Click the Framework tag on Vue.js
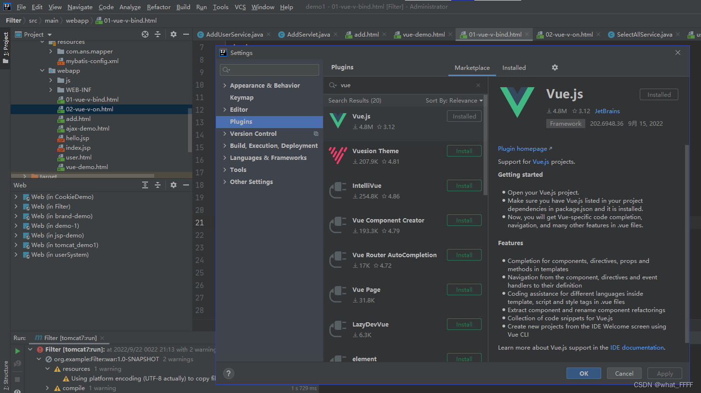The width and height of the screenshot is (701, 393). [566, 124]
